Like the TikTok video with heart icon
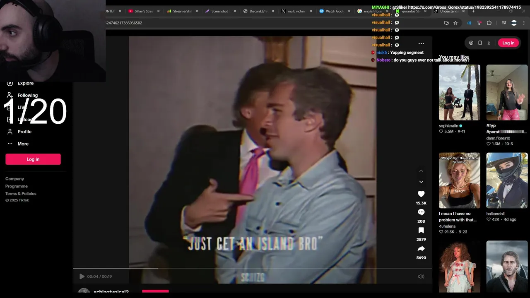 421,194
